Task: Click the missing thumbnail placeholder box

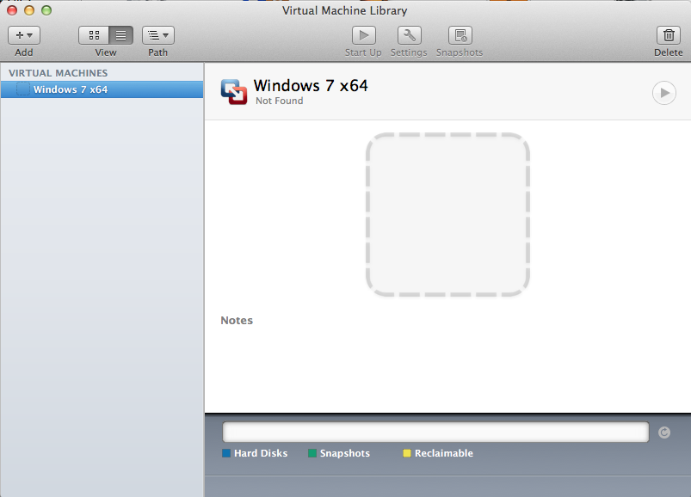Action: tap(447, 215)
